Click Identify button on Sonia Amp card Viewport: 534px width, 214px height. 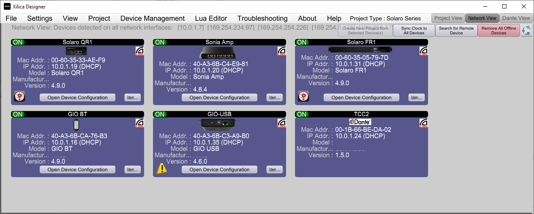click(x=275, y=97)
